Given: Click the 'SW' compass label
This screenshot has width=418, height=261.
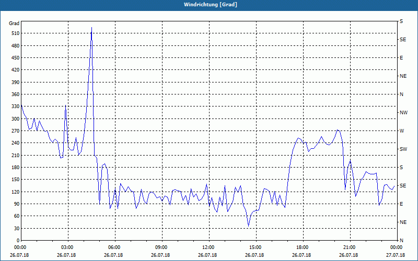Looking at the screenshot, I should coord(403,149).
